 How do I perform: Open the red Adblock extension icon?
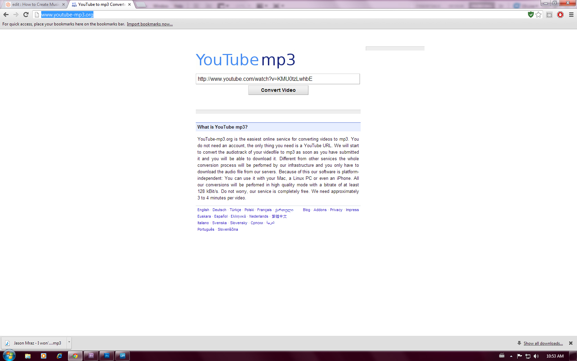click(x=560, y=14)
